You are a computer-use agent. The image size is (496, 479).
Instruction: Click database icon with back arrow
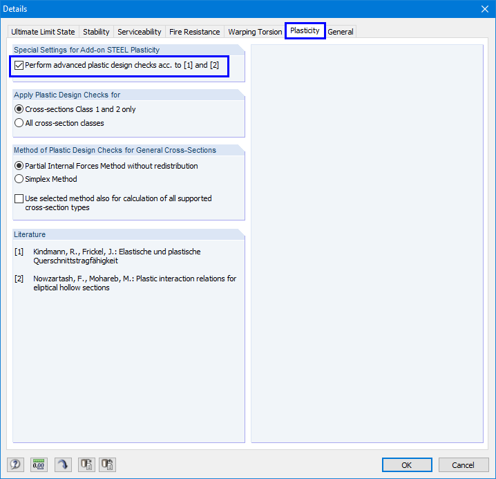pos(107,464)
